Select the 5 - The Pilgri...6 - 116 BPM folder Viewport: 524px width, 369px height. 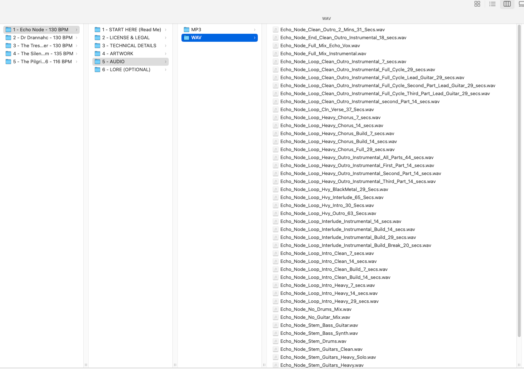click(x=43, y=62)
